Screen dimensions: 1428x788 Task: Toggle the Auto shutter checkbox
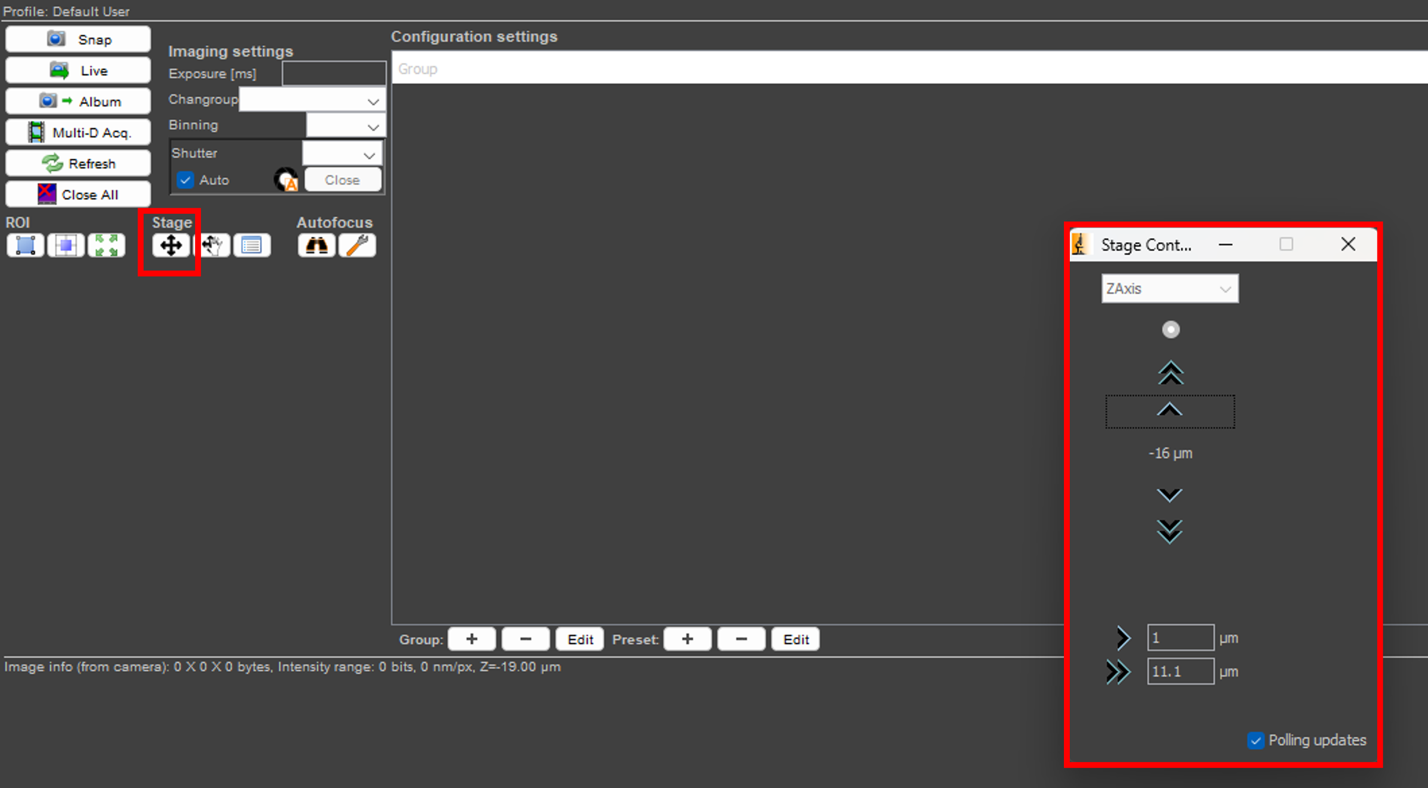pos(186,180)
